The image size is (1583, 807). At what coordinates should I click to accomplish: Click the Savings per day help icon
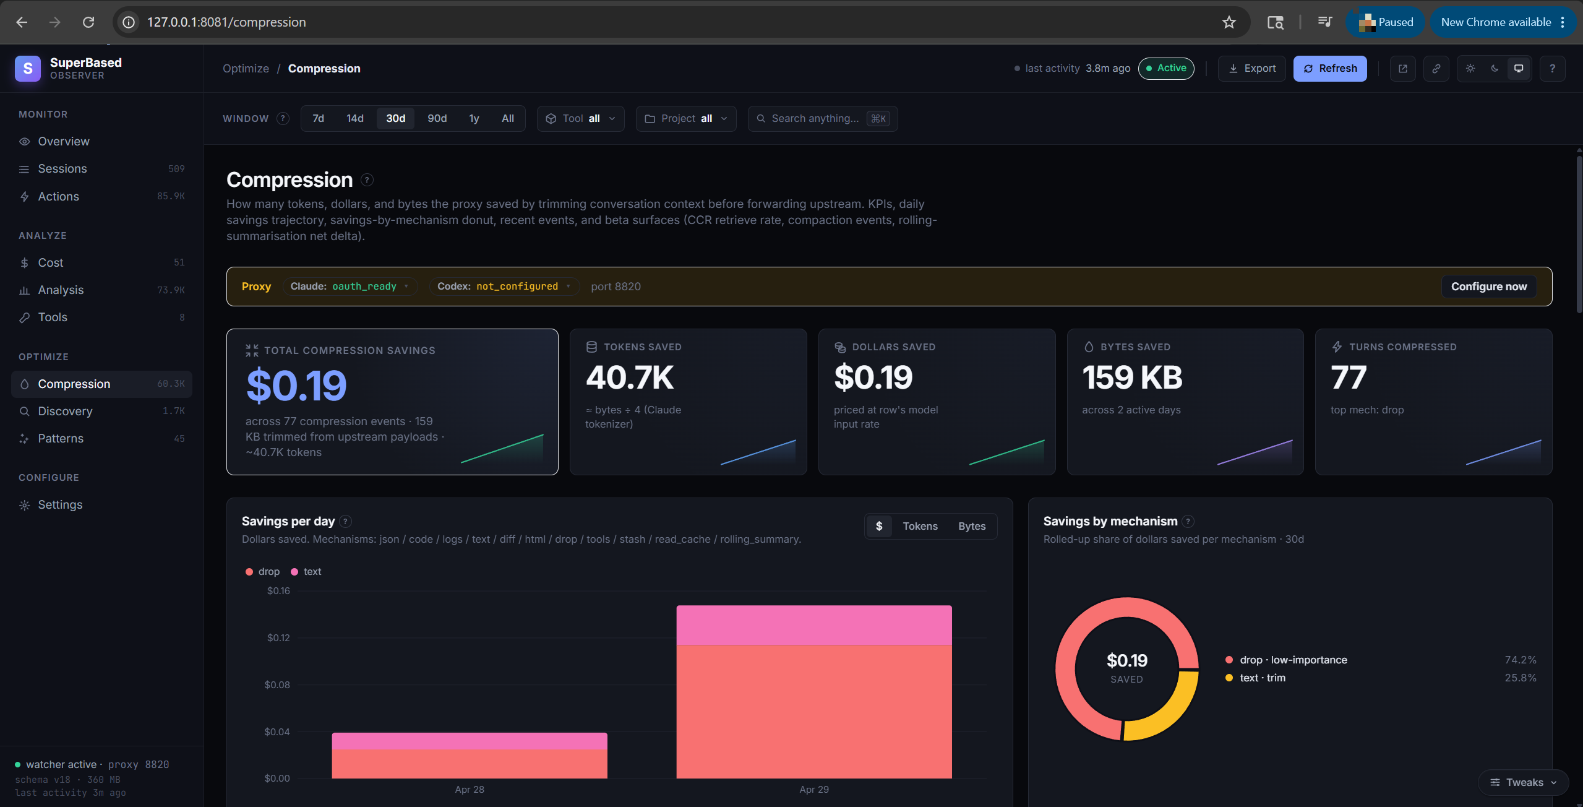(346, 522)
